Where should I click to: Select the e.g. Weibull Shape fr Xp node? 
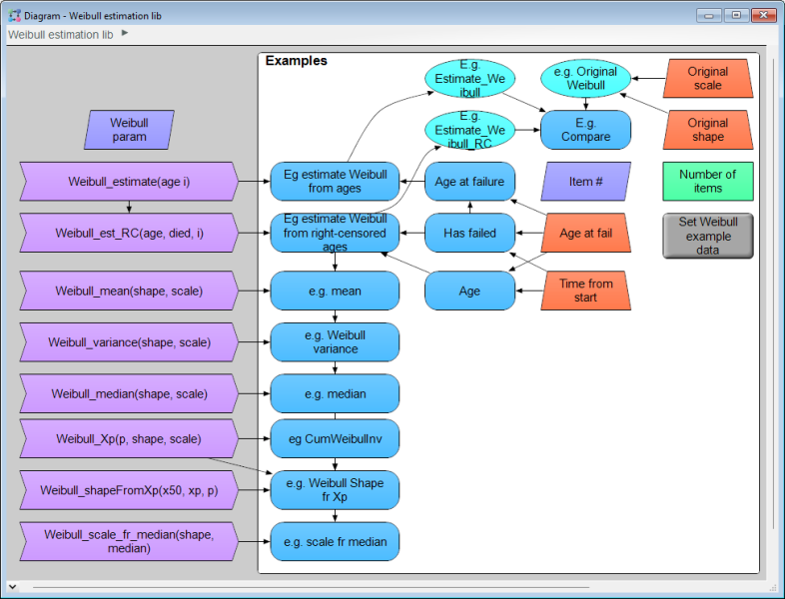click(x=335, y=490)
